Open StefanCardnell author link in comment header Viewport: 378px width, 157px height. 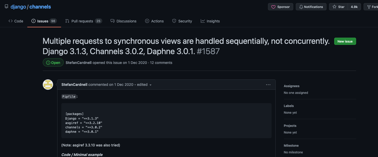(74, 85)
